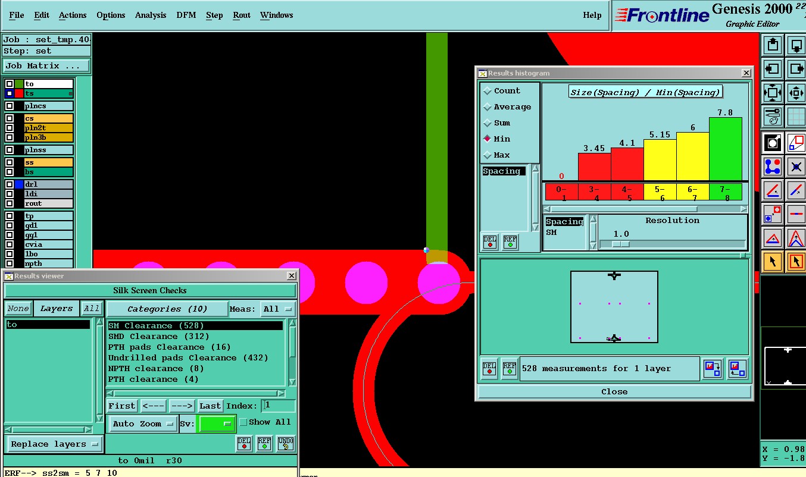Click UNDO icon in Results viewer
The height and width of the screenshot is (477, 806).
[x=286, y=443]
